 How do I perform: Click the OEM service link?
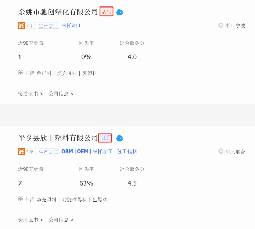[x=83, y=152]
